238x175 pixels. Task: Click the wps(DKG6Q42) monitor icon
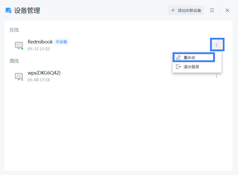click(19, 77)
